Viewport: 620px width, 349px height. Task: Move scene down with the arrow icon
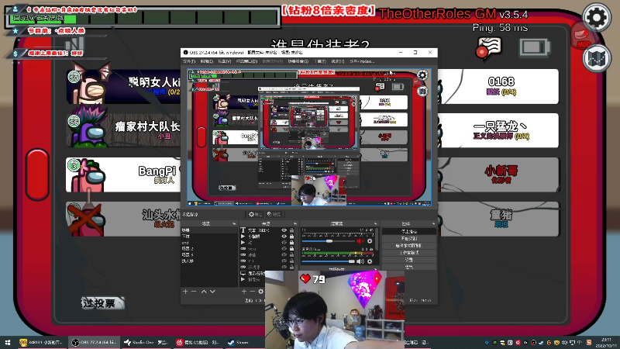point(212,292)
